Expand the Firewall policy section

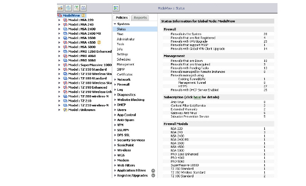115,85
